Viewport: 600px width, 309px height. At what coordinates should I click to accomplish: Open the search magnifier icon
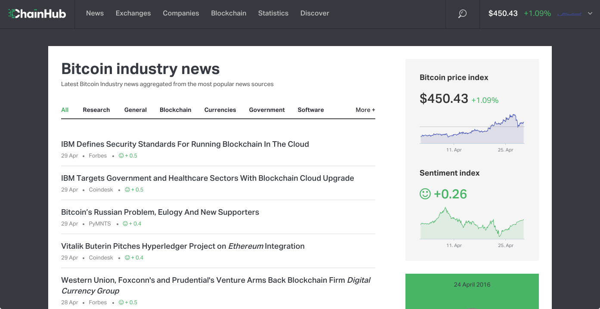pos(462,14)
